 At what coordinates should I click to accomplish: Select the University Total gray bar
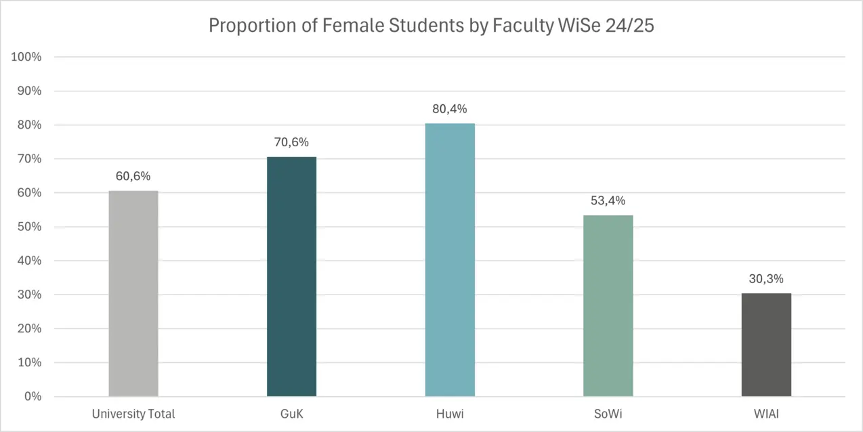click(133, 293)
